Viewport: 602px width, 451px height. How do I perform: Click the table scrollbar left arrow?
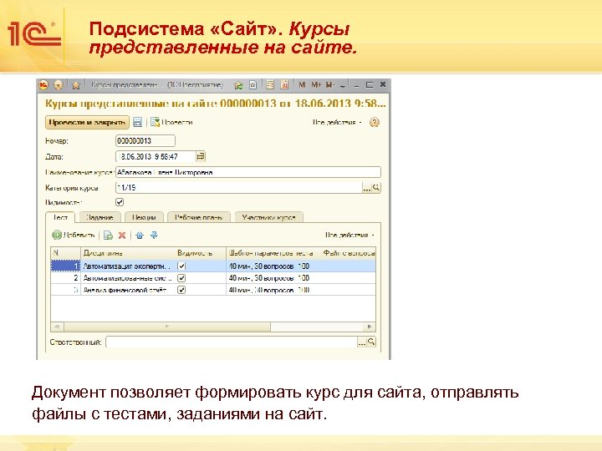pos(57,327)
